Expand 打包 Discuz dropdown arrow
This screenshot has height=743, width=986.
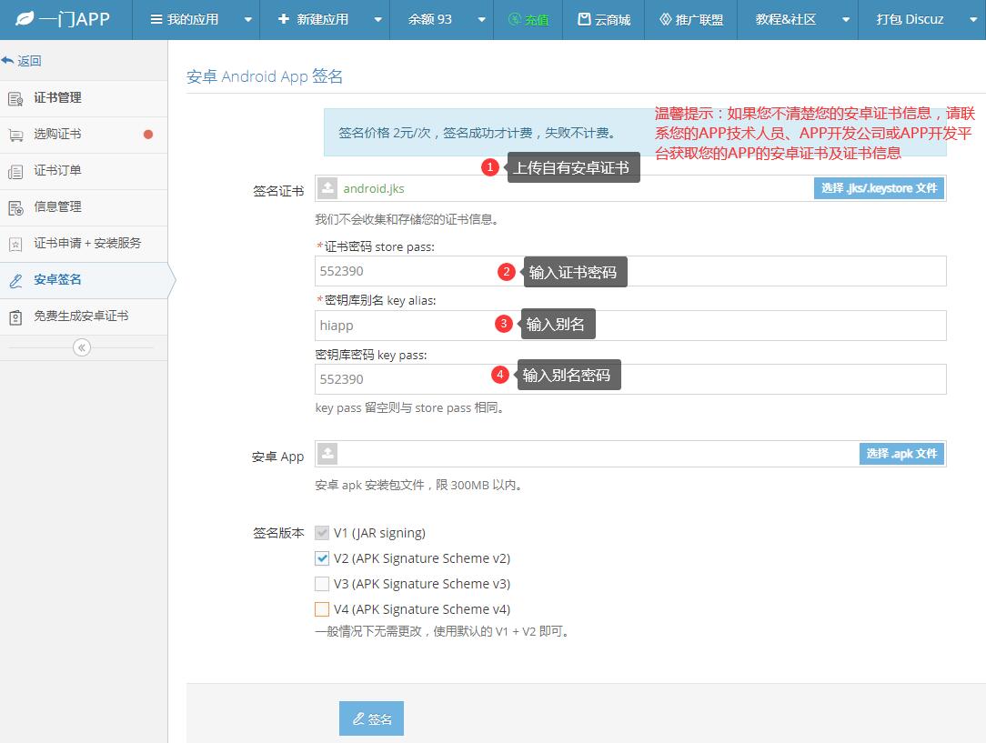[x=973, y=19]
